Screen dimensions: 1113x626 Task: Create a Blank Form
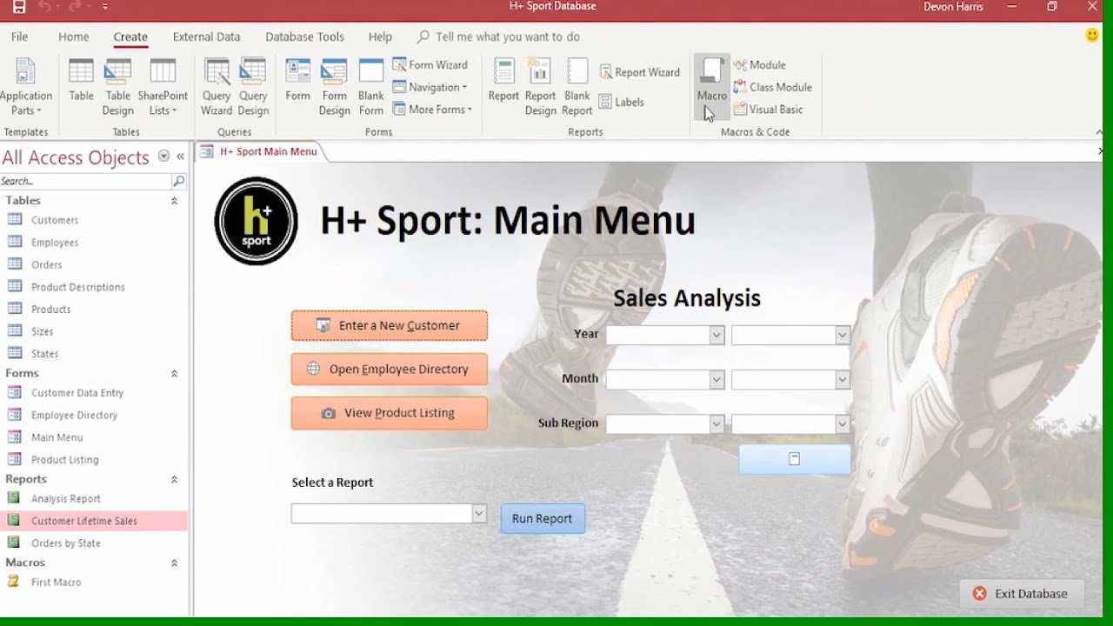click(x=370, y=87)
